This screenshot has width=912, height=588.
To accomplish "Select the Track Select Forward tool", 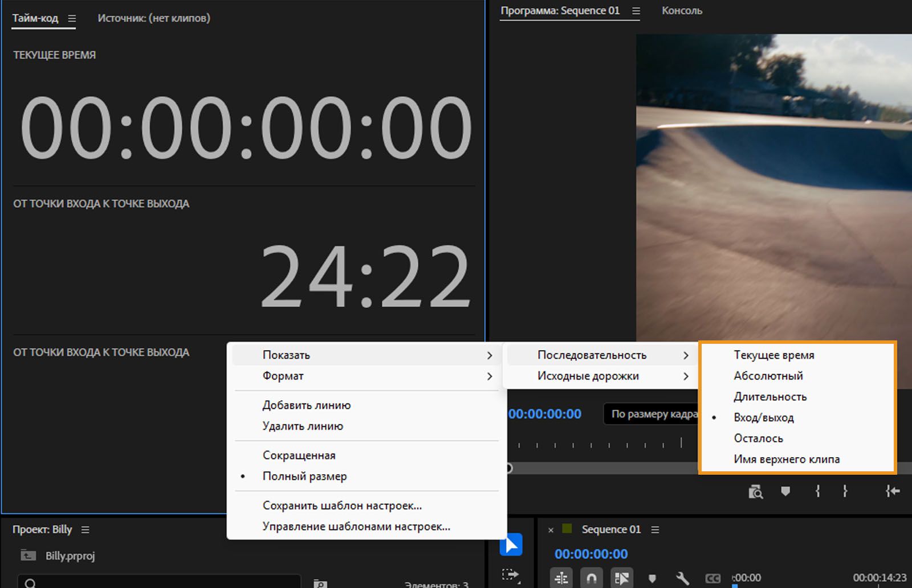I will point(511,575).
